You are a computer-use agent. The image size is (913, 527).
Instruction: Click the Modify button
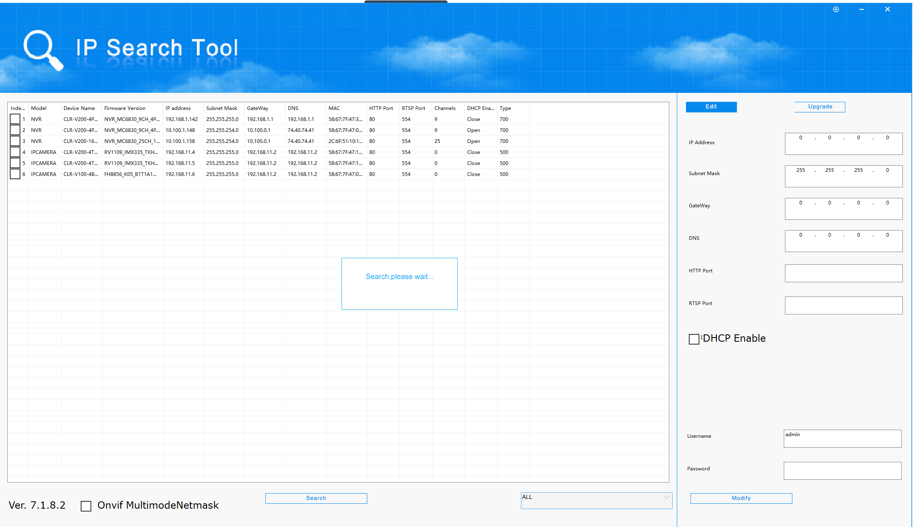tap(741, 498)
